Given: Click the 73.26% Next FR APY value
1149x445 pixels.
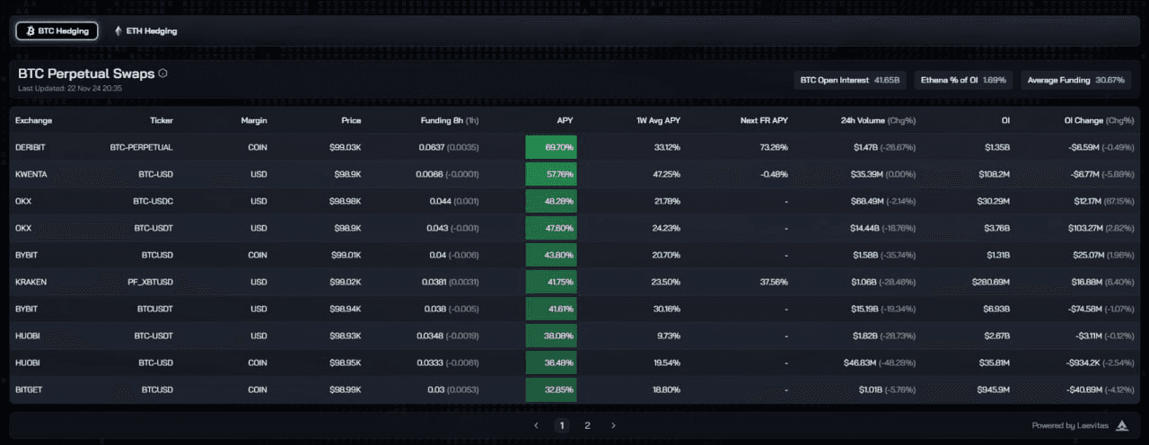Looking at the screenshot, I should pyautogui.click(x=774, y=147).
